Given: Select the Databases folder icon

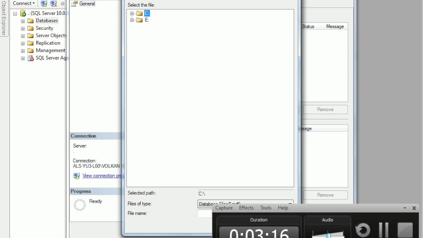Looking at the screenshot, I should tap(30, 21).
